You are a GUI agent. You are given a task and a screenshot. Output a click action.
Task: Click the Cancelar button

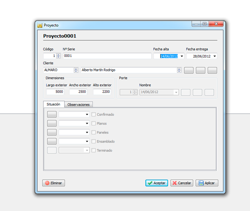182,183
